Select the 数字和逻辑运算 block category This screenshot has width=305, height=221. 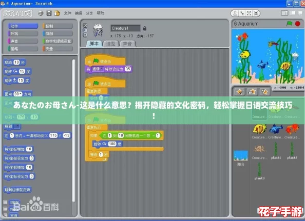[58, 41]
